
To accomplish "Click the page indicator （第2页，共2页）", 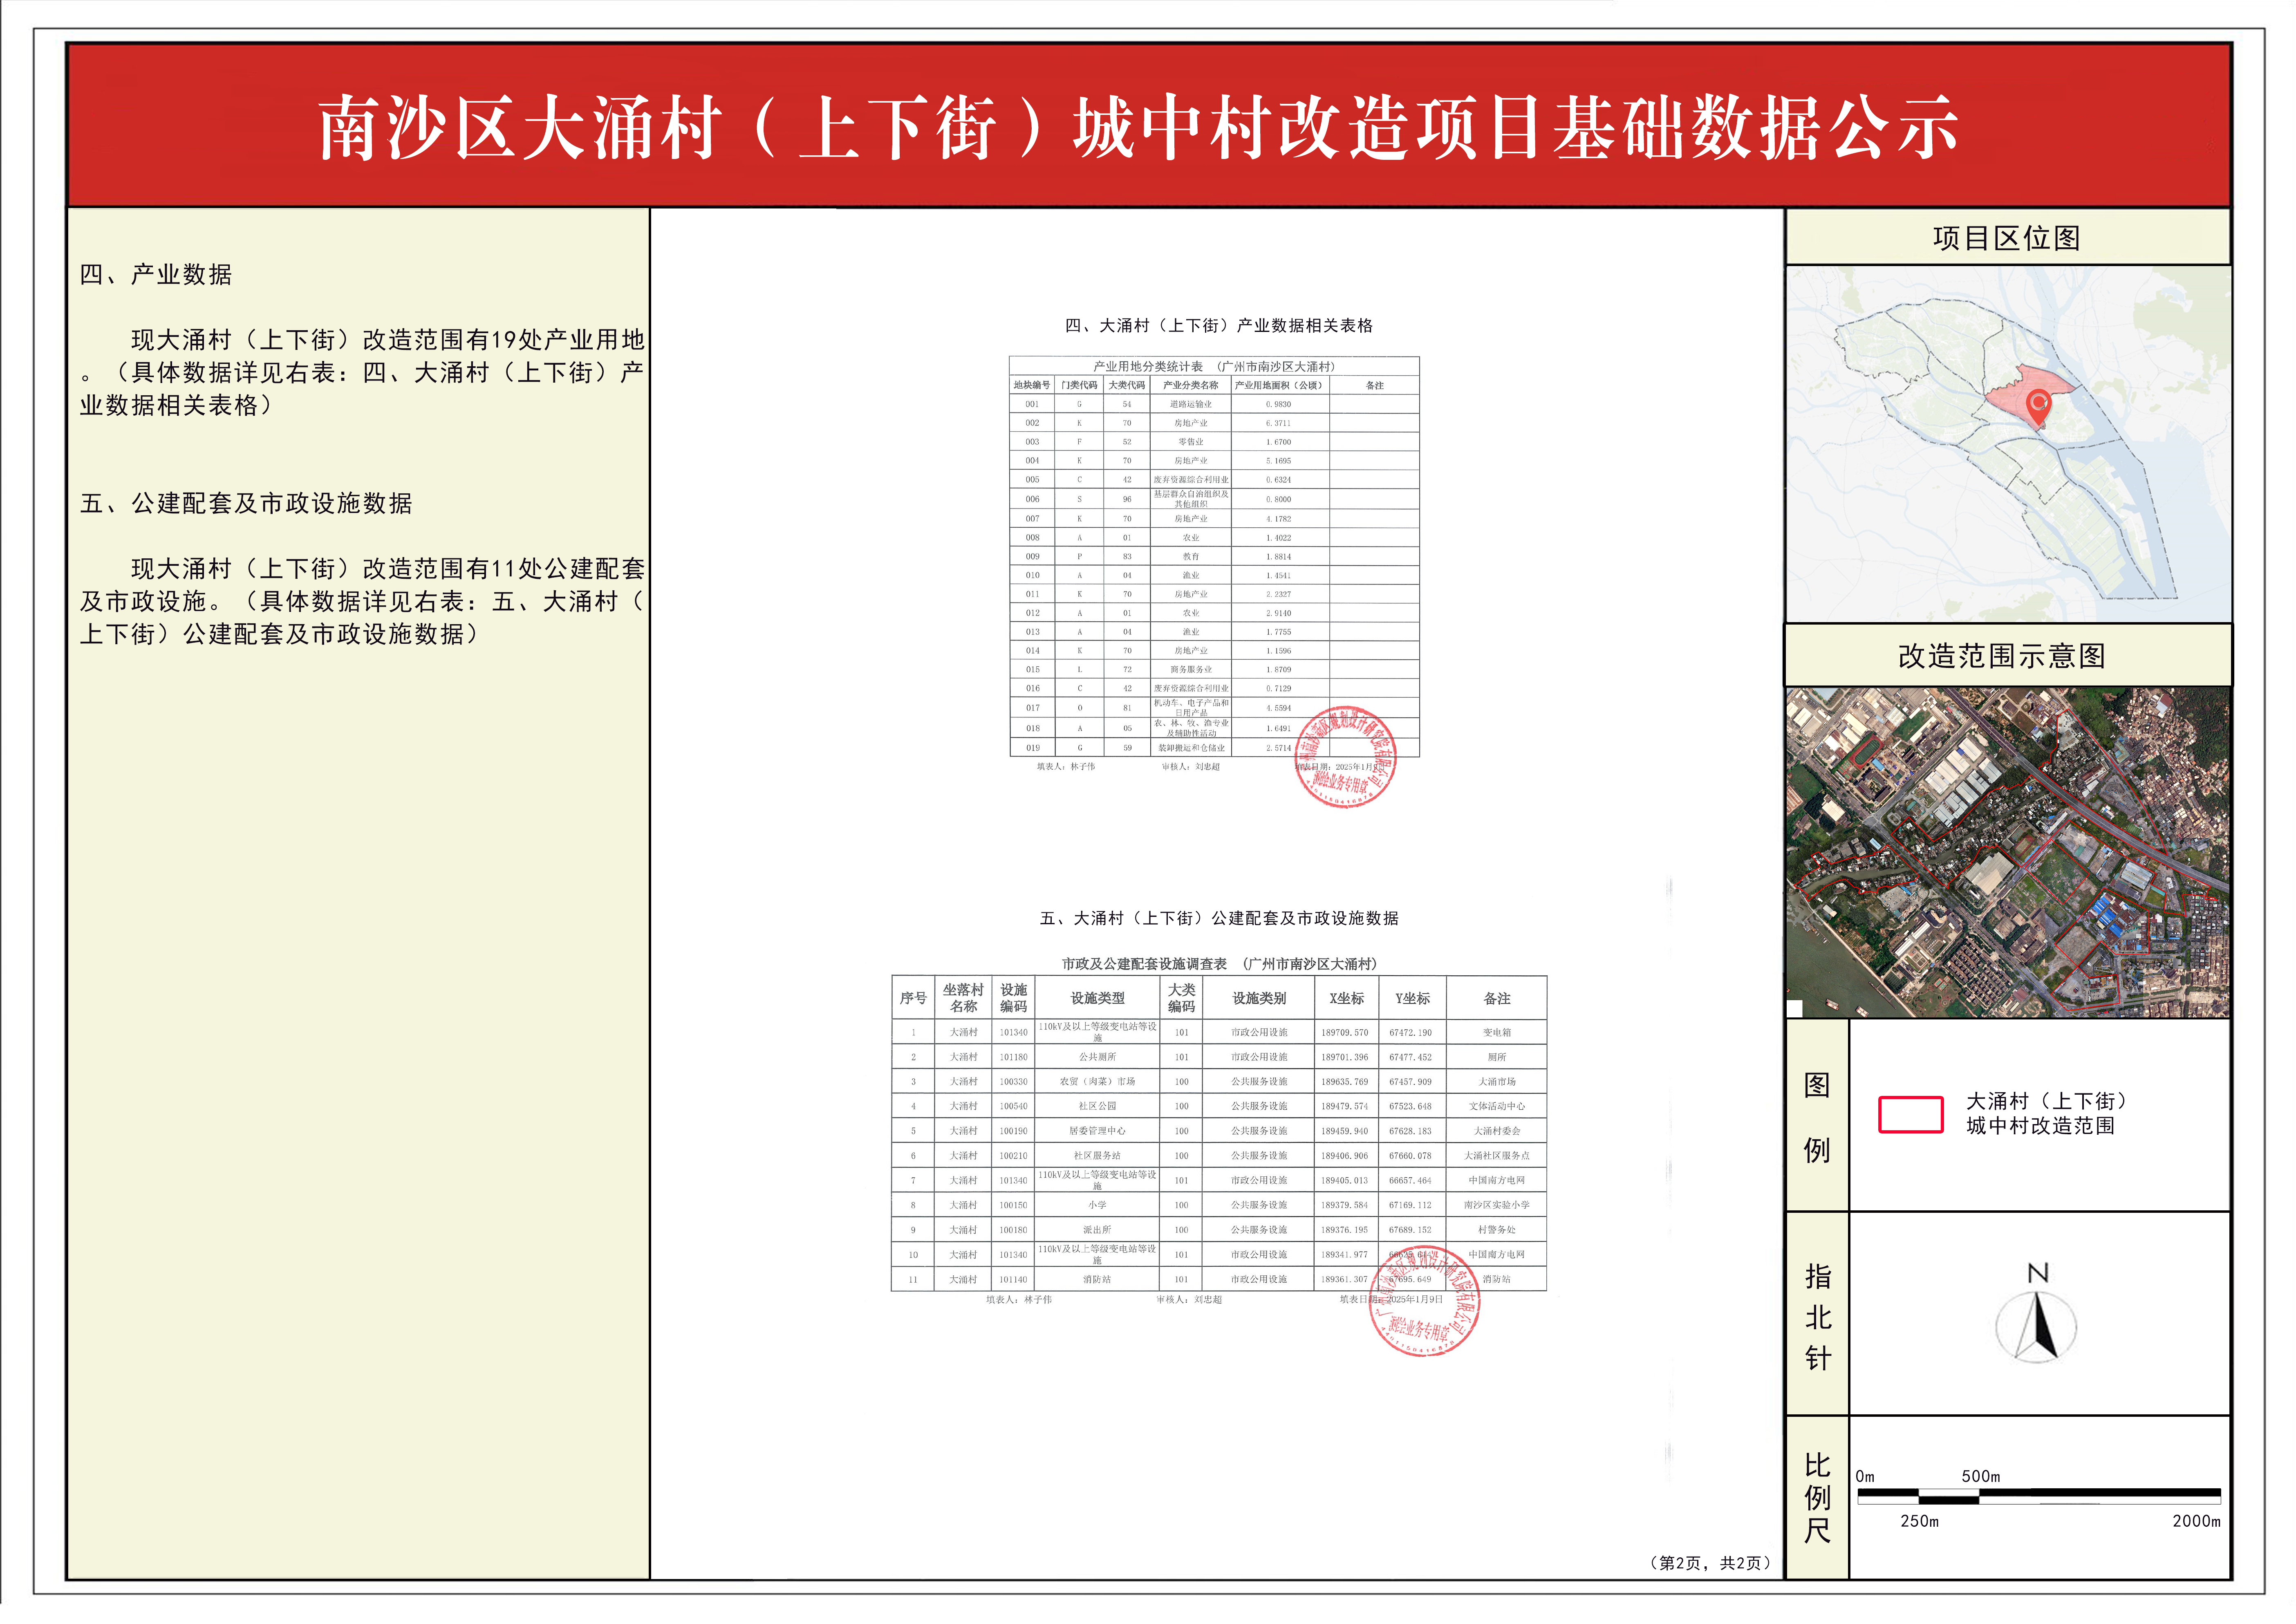I will 1710,1563.
